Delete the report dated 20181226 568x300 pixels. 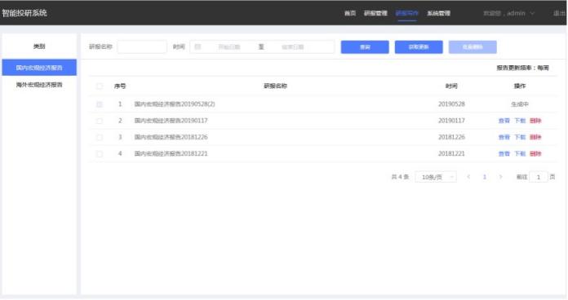point(535,137)
